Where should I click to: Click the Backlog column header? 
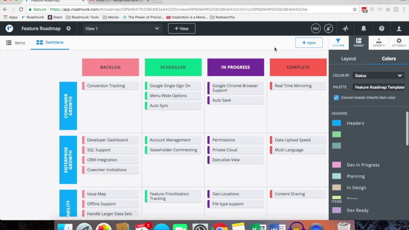[x=110, y=67]
